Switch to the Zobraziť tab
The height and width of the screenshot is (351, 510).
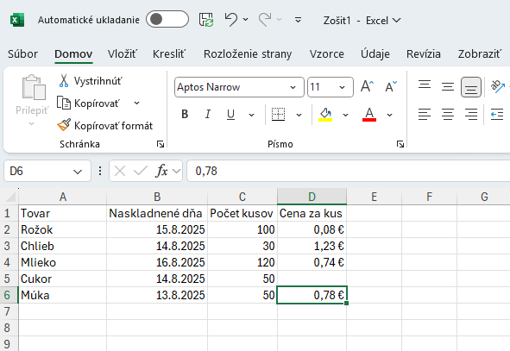[480, 53]
